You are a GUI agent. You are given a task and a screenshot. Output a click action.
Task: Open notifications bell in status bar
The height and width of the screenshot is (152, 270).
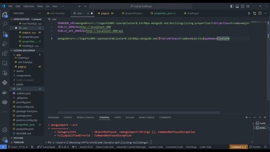pyautogui.click(x=265, y=147)
